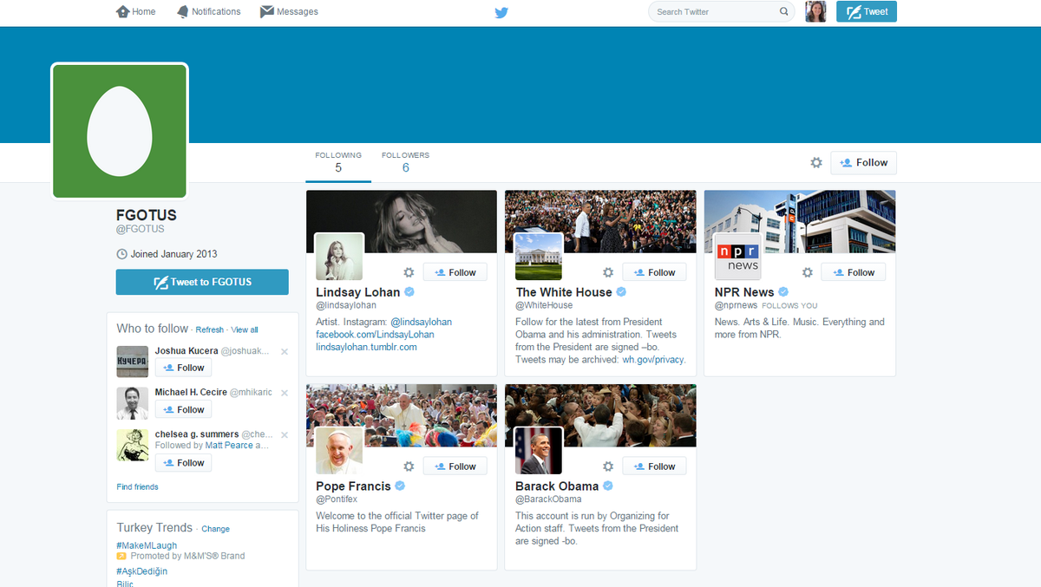This screenshot has width=1041, height=587.
Task: Open the wh.gov/privacy link
Action: pos(653,360)
